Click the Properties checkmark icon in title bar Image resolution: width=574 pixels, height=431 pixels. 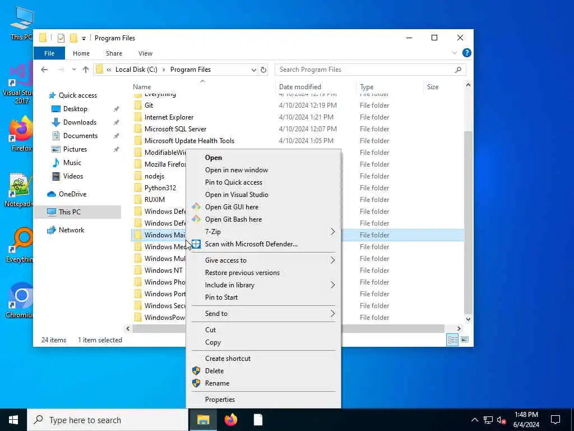tap(61, 38)
